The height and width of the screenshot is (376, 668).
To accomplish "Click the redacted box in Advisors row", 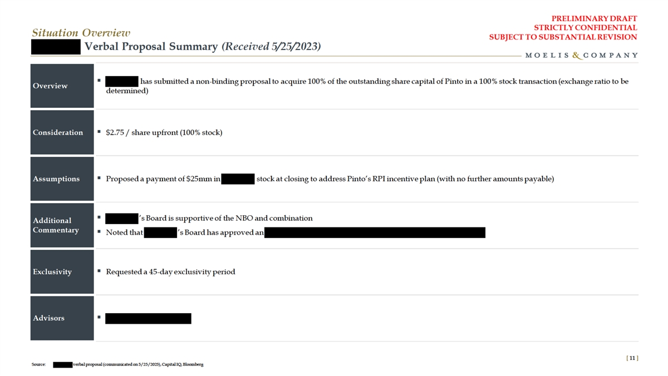I will pos(148,318).
